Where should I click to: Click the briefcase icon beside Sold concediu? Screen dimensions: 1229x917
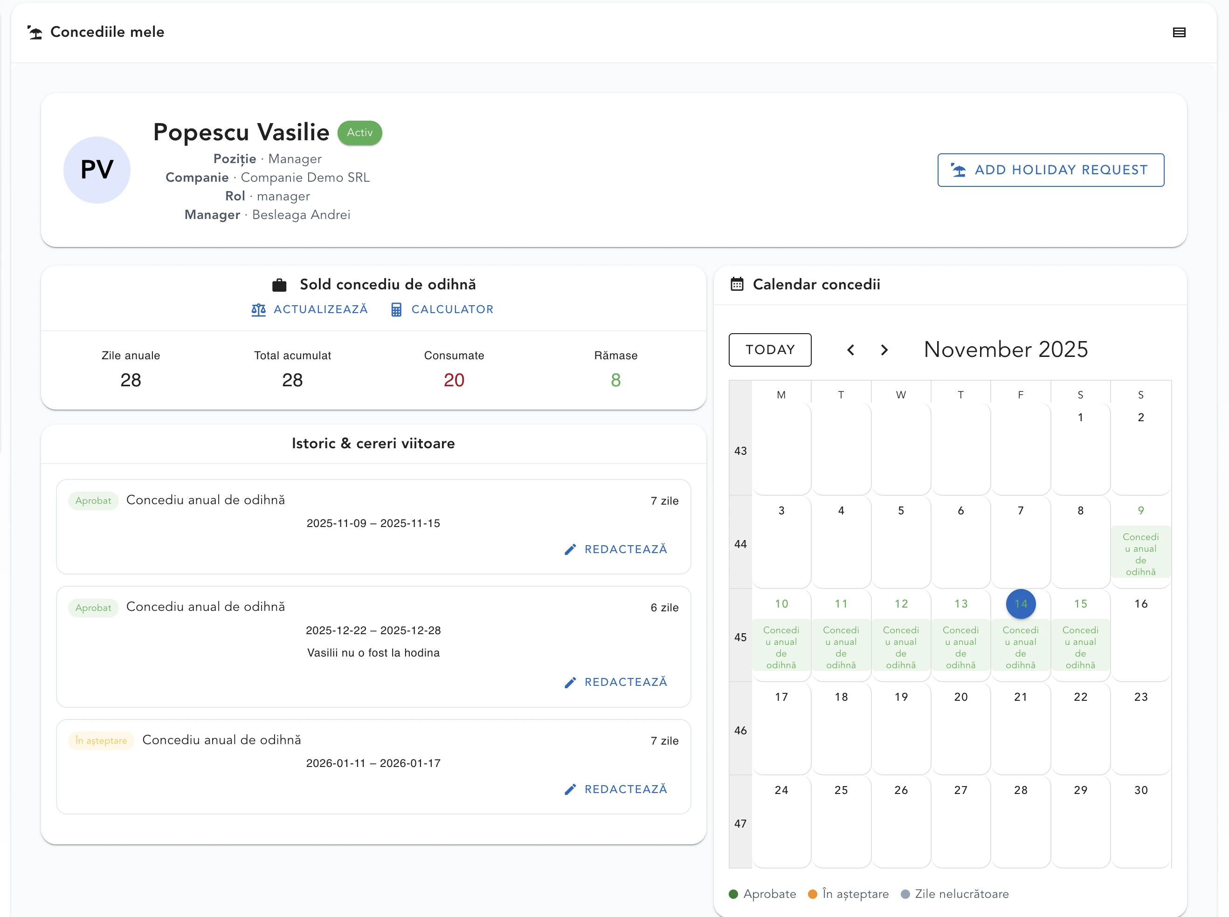pyautogui.click(x=279, y=285)
